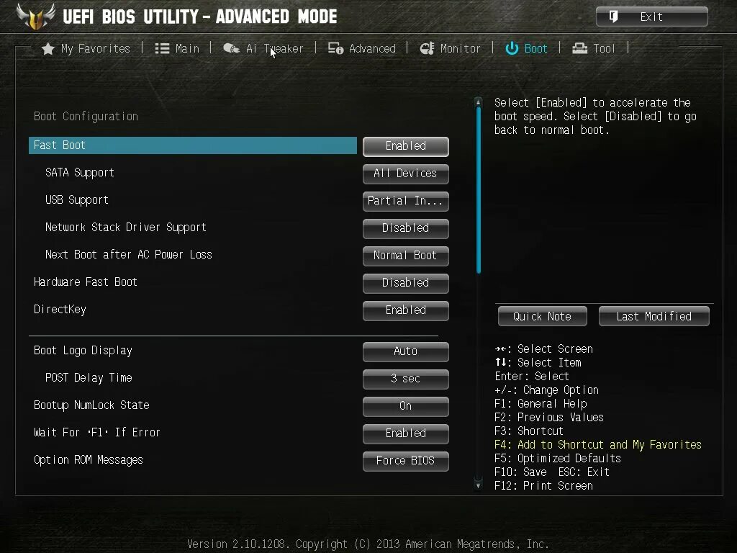
Task: Select the POST Delay Time label
Action: [89, 377]
